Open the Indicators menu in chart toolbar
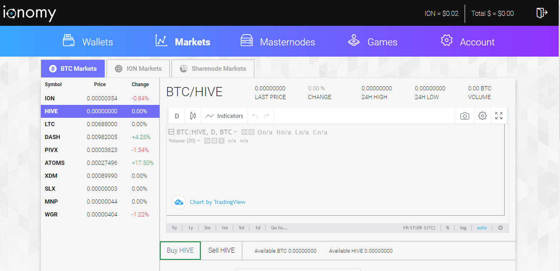560x271 pixels. coord(224,116)
